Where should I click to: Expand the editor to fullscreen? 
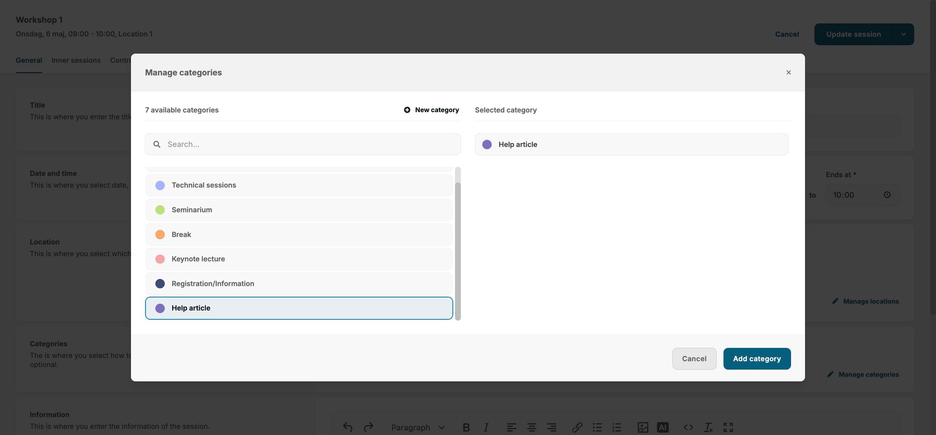728,428
